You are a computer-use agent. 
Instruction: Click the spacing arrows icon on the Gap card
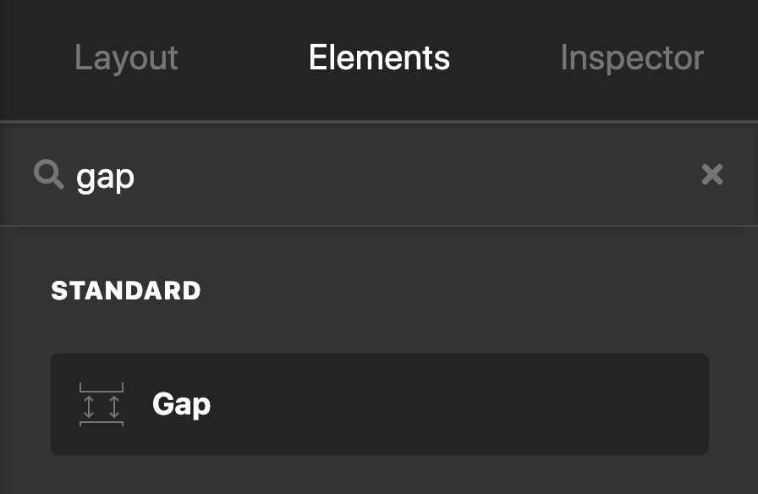pos(101,403)
